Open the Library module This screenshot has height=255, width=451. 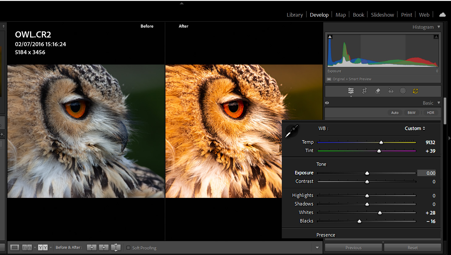(x=294, y=15)
